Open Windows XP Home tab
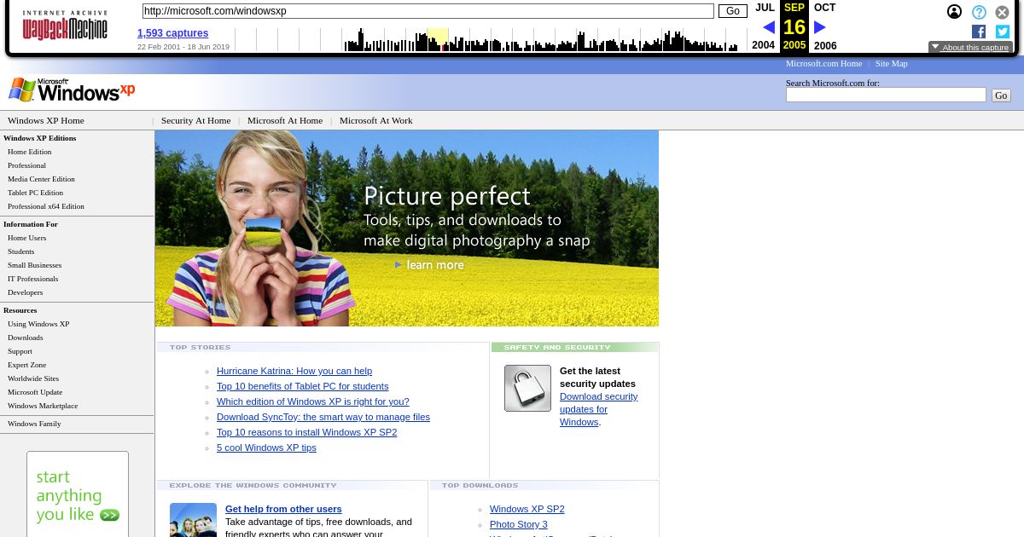This screenshot has height=537, width=1024. pyautogui.click(x=46, y=120)
